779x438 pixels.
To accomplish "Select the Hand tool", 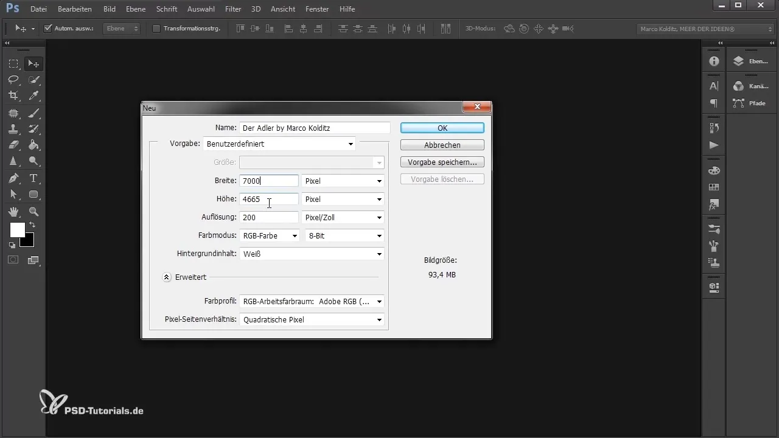I will [13, 212].
